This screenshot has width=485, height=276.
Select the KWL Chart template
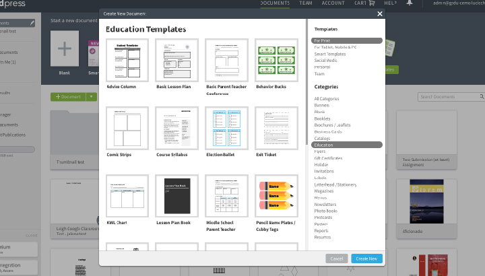pos(127,196)
